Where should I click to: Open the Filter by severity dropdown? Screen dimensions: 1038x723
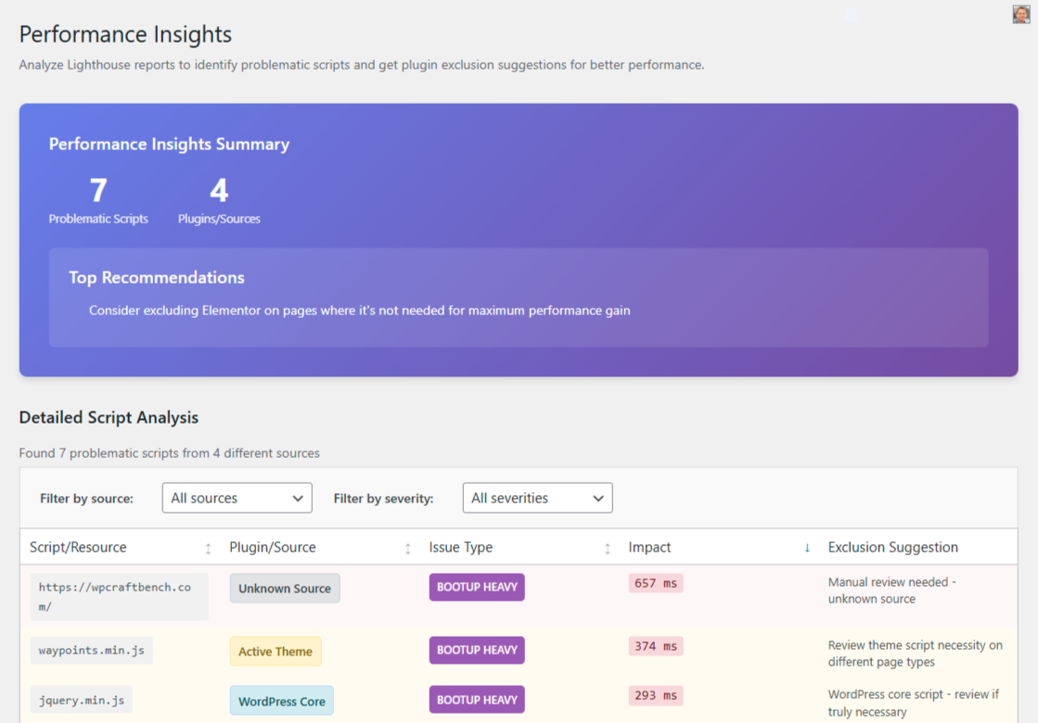pos(537,498)
